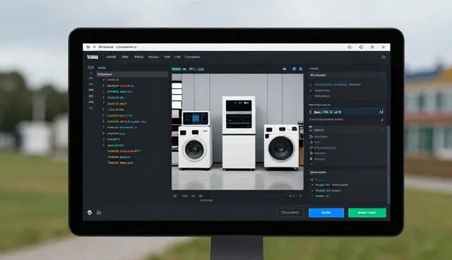Click blue link text under right panel header
This screenshot has width=452, height=260.
pos(338,85)
